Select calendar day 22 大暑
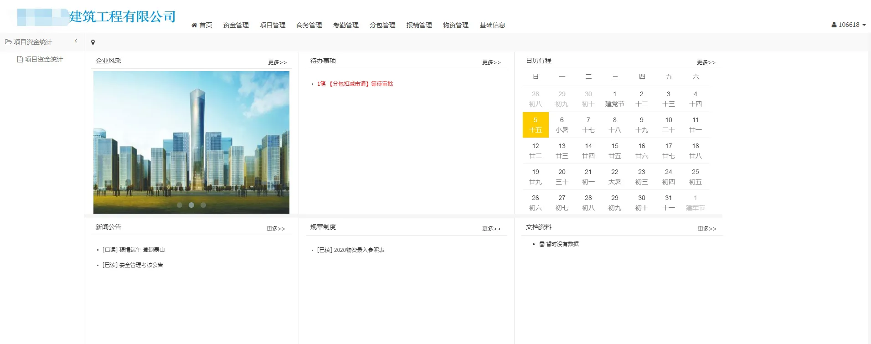The height and width of the screenshot is (344, 871). click(x=615, y=177)
